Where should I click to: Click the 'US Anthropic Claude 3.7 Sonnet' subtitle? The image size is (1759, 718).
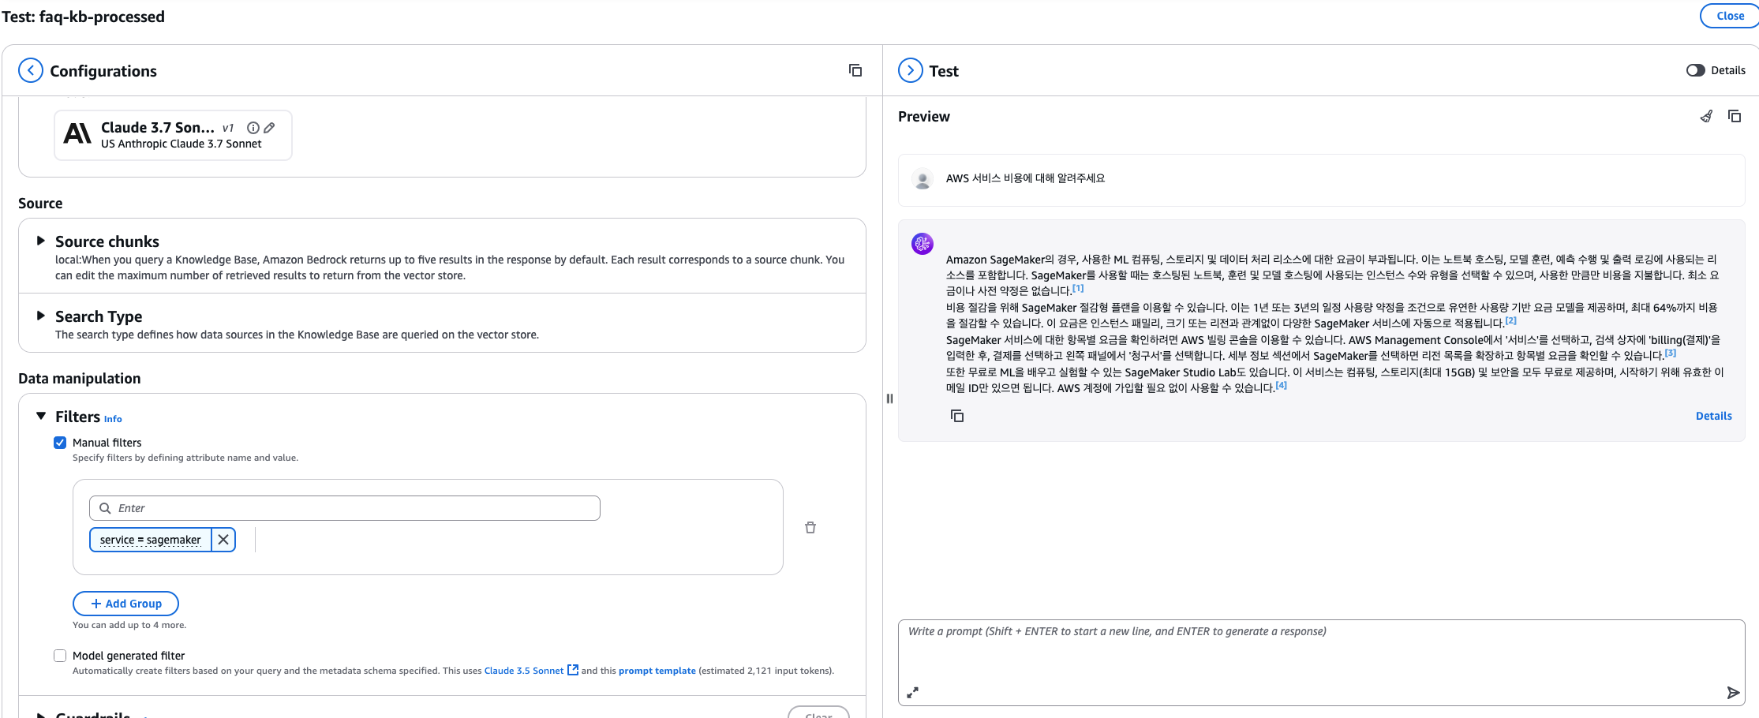click(x=182, y=144)
